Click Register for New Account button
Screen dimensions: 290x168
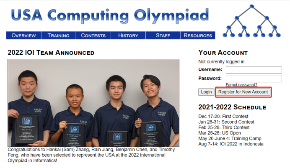click(243, 92)
